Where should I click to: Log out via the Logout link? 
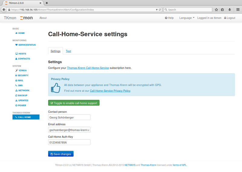pos(230,18)
